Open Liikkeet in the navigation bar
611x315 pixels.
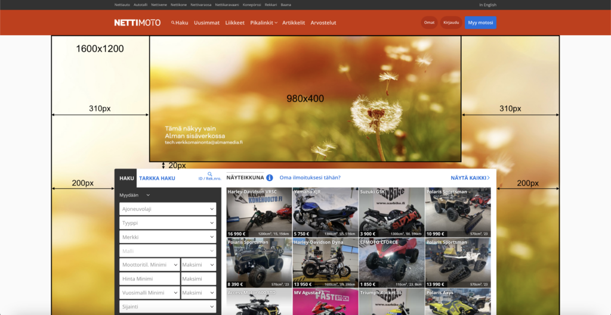tap(235, 23)
